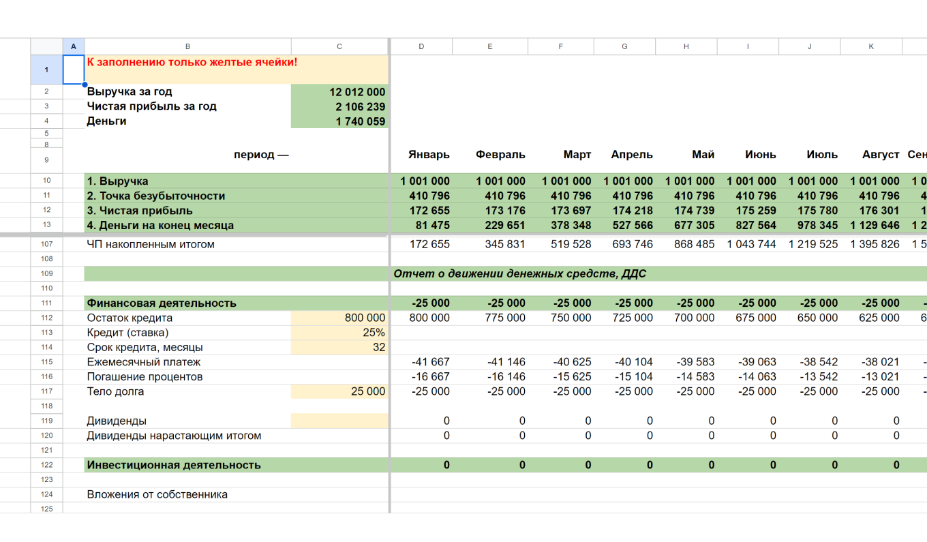927x542 pixels.
Task: Click the empty yellow Дивиденды input cell
Action: [339, 421]
